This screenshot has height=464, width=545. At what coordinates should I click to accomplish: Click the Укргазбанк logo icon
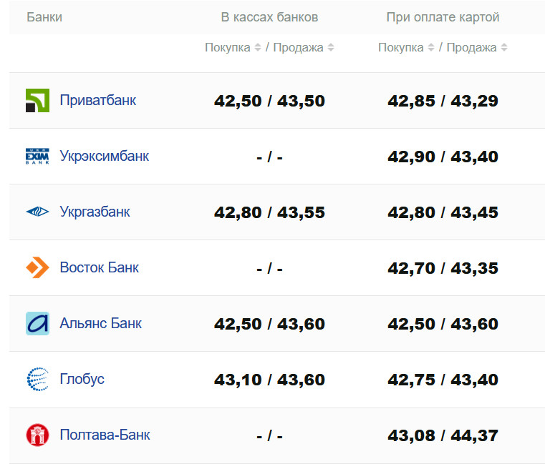[37, 212]
